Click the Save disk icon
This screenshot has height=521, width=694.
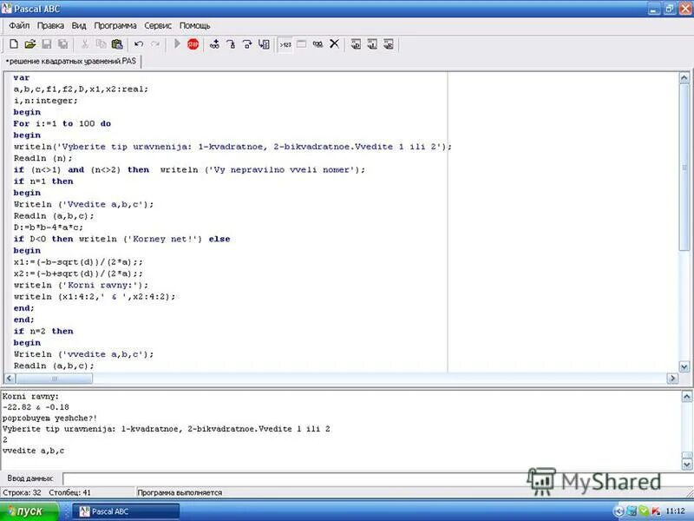pos(47,44)
